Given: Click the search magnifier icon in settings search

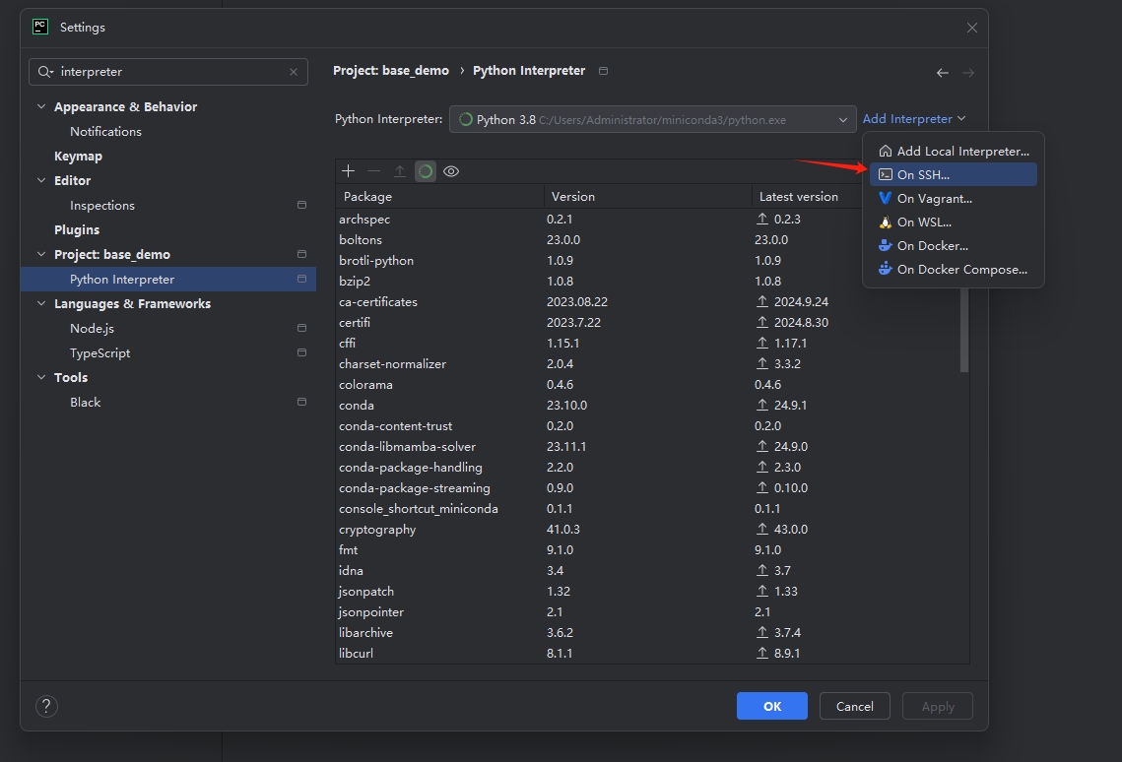Looking at the screenshot, I should point(45,72).
